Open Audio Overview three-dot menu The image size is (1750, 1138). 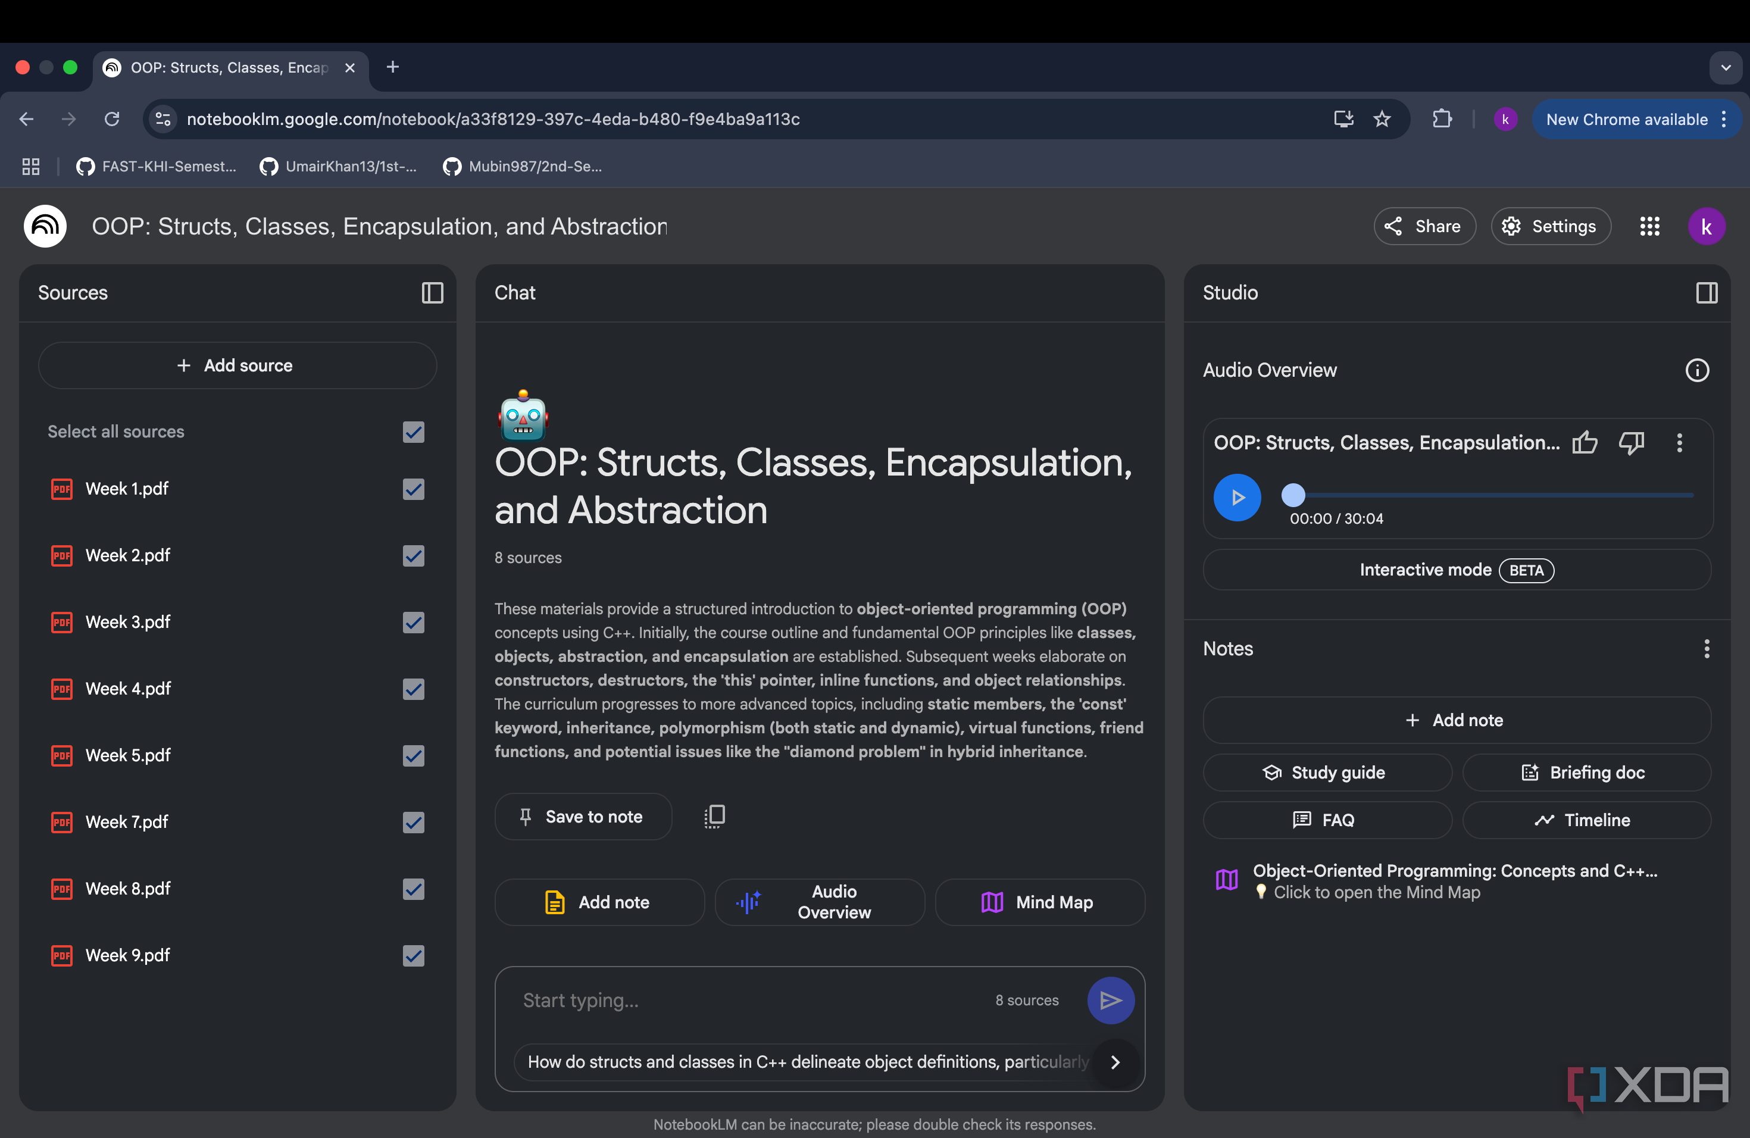coord(1679,443)
